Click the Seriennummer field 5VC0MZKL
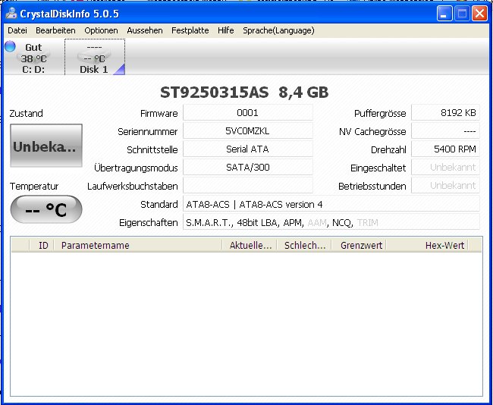Image resolution: width=493 pixels, height=405 pixels. pos(248,130)
